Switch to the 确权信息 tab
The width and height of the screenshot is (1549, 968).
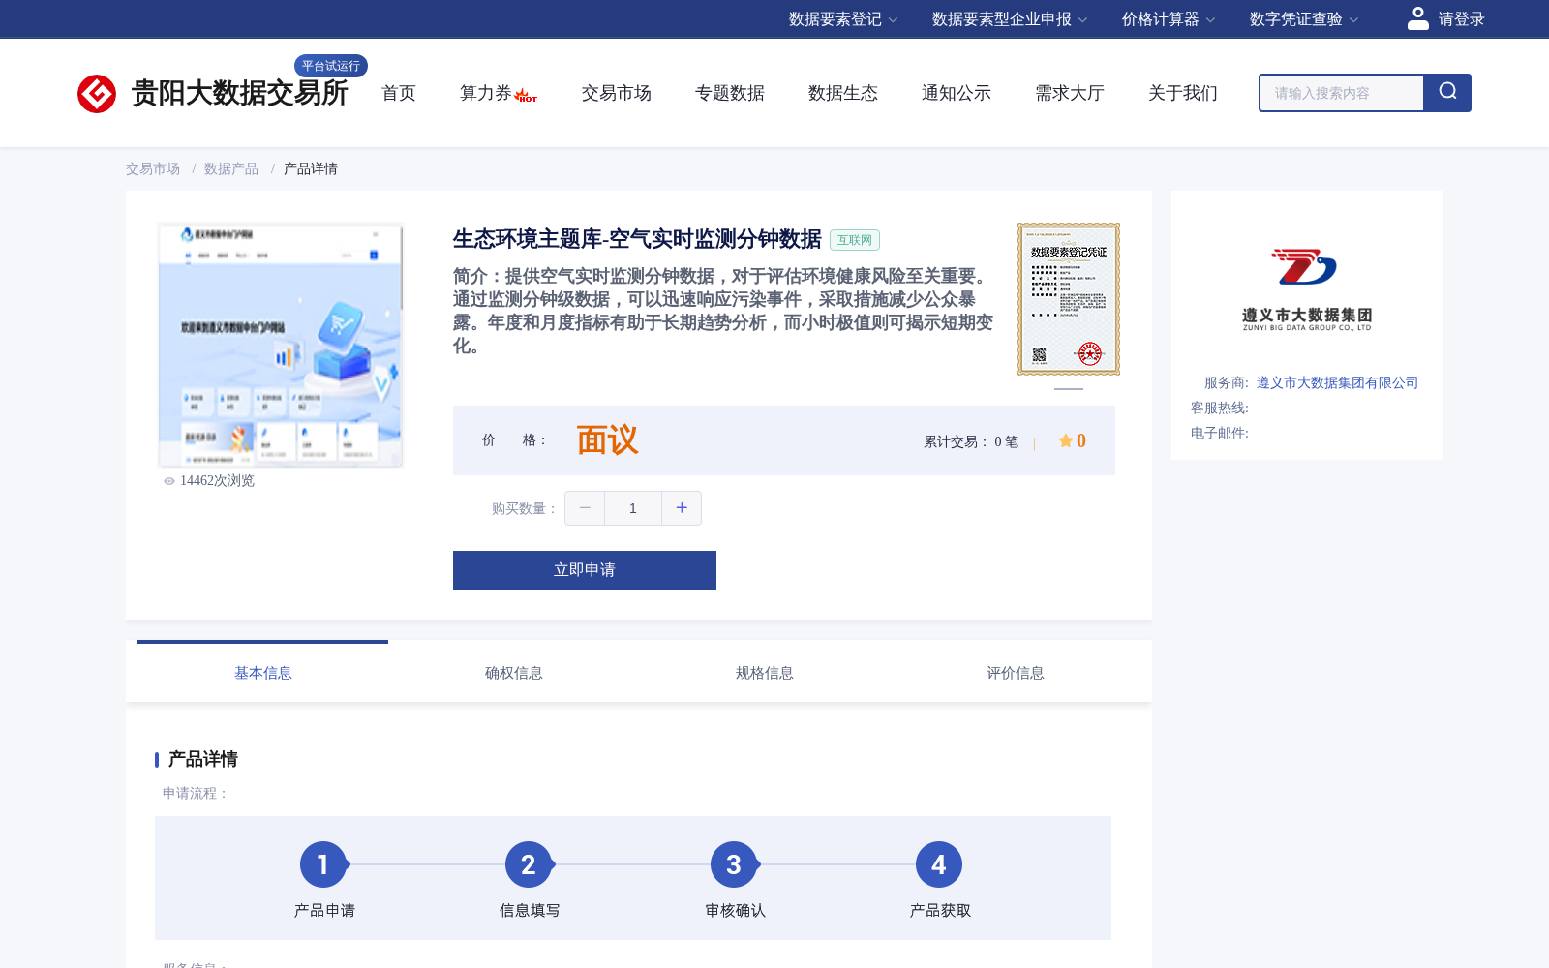[x=514, y=673]
